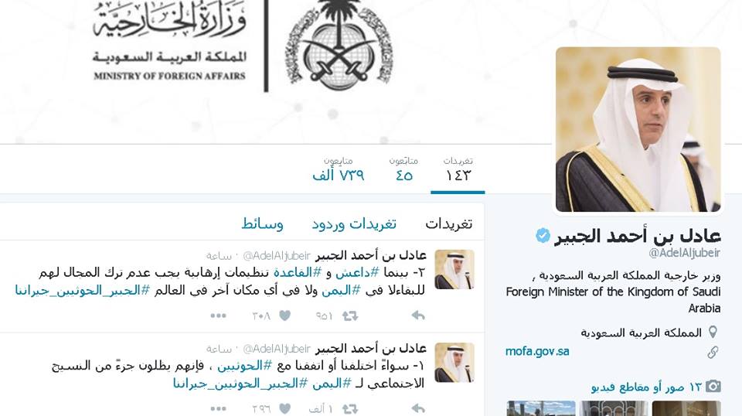Viewport: 742px width, 416px height.
Task: Open the ٤٥ following list
Action: [403, 169]
